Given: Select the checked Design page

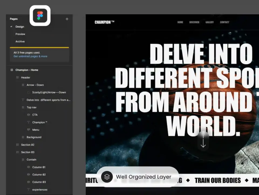Looking at the screenshot, I should [x=20, y=27].
